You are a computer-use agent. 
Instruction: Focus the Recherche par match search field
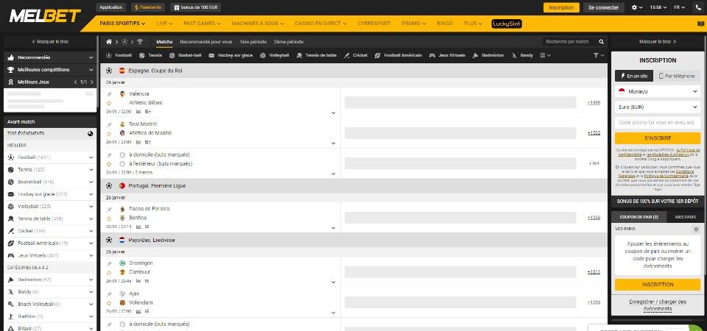point(569,42)
